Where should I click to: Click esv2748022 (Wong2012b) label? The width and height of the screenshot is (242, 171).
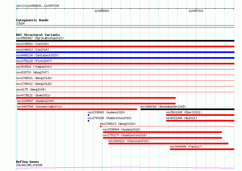(x=34, y=84)
